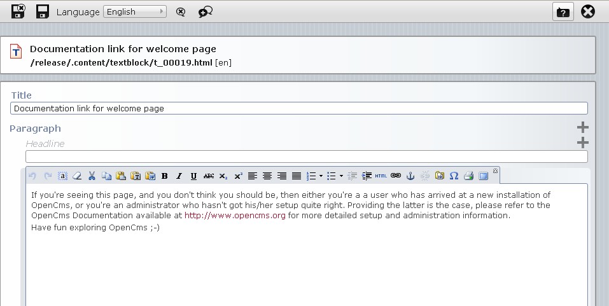Viewport: 609px width, 306px height.
Task: Open the Language dropdown showing English
Action: pyautogui.click(x=135, y=11)
